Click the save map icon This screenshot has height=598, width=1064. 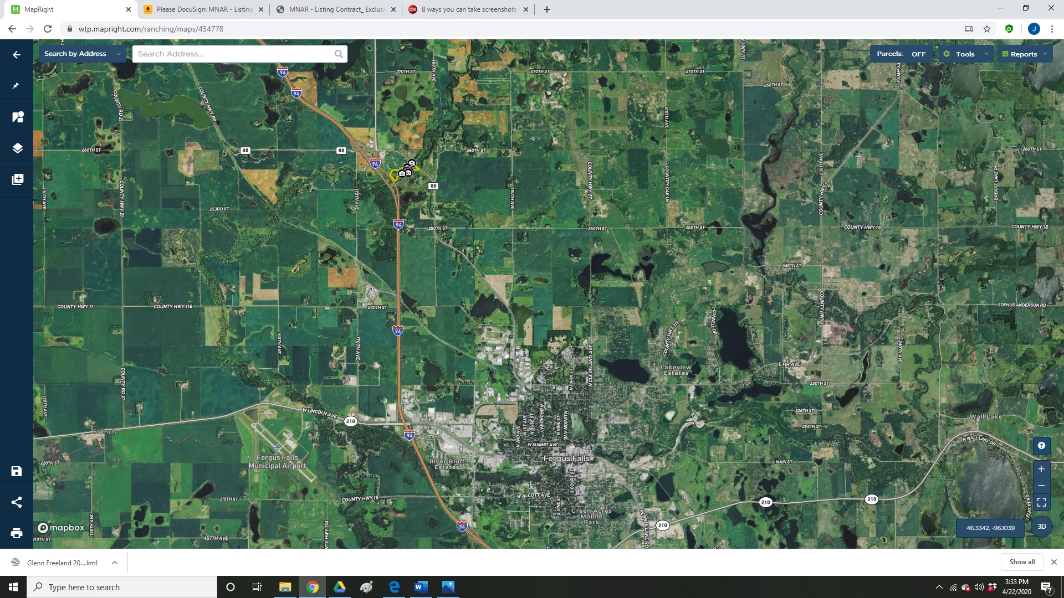pyautogui.click(x=17, y=471)
